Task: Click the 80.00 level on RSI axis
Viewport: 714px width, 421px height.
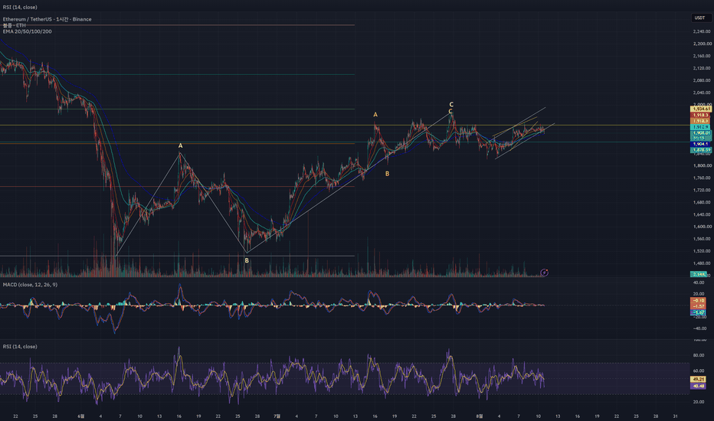Action: pos(699,355)
